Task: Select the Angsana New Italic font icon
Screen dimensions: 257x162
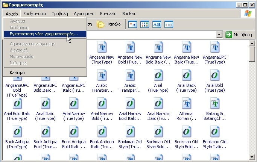Action: pyautogui.click(x=187, y=47)
